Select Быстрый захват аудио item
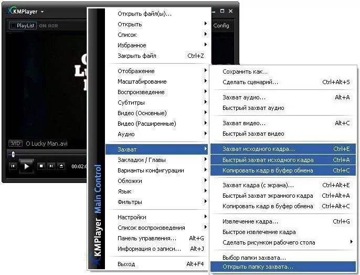This screenshot has height=275, width=360. point(283,108)
